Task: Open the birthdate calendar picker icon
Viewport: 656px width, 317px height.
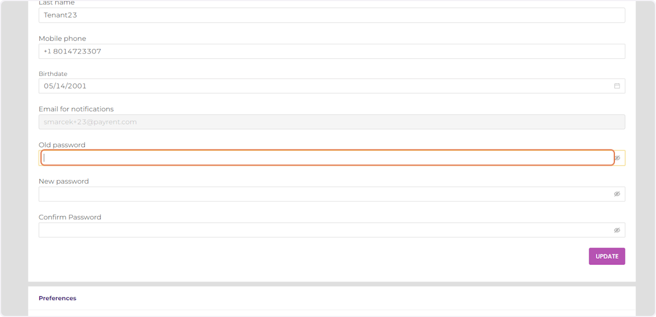Action: 617,86
